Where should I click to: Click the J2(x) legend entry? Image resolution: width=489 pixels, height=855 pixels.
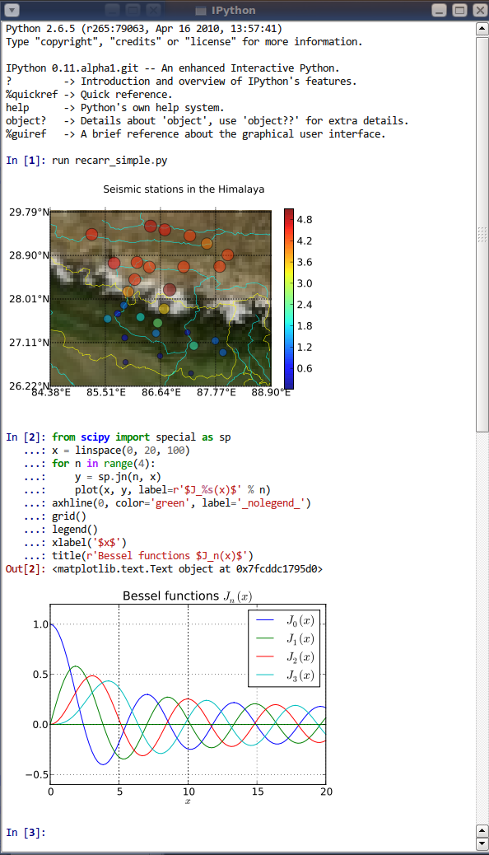pos(285,656)
